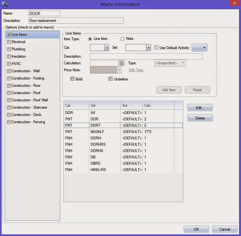Select the HING>RS row

click(x=123, y=170)
